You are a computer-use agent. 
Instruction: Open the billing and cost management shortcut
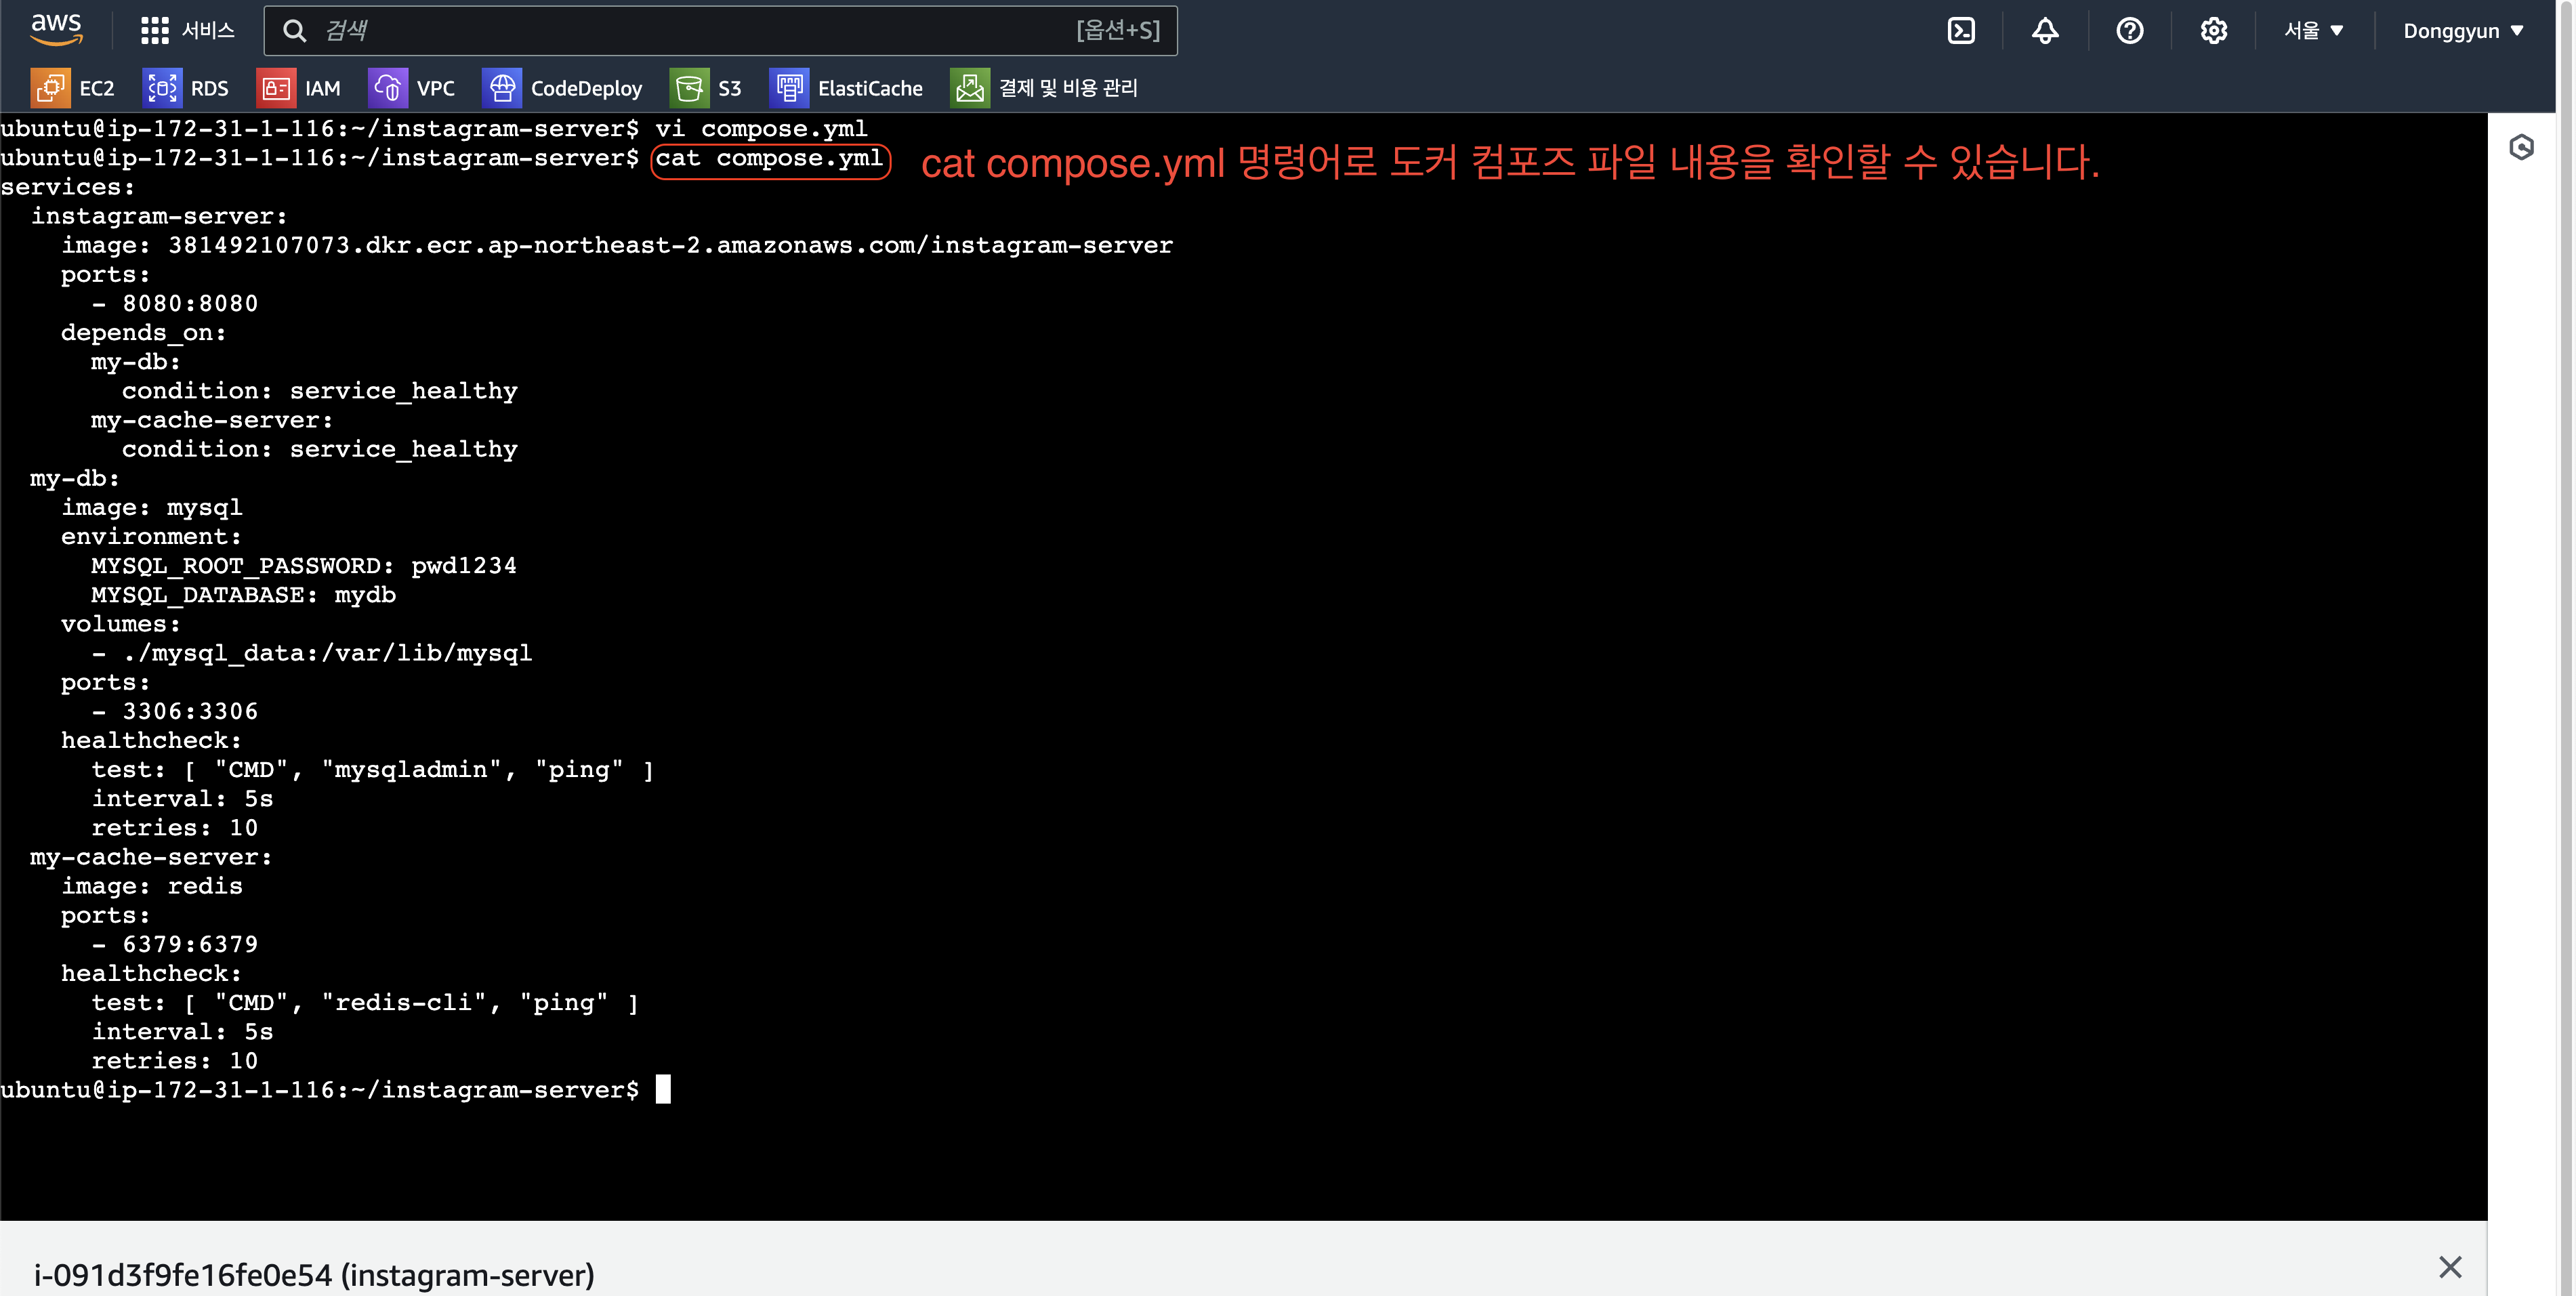pyautogui.click(x=1045, y=88)
